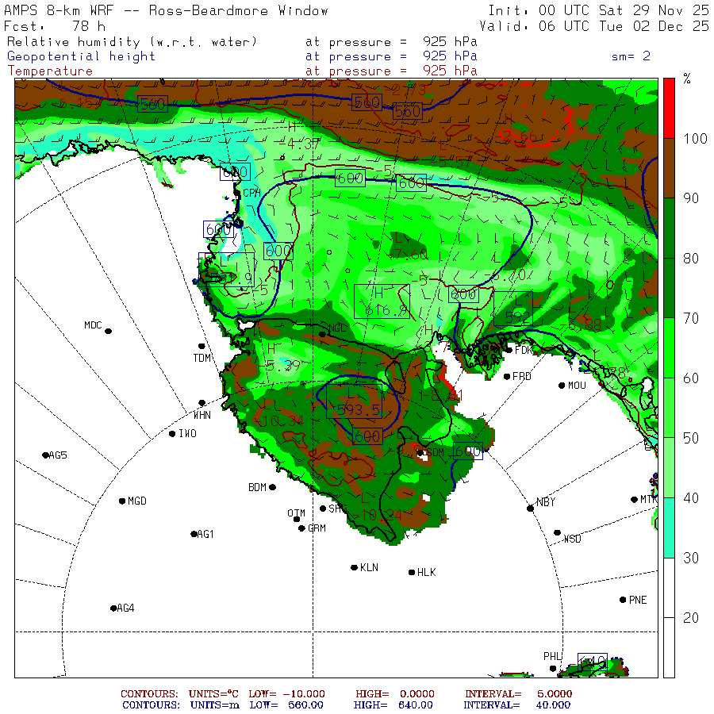This screenshot has width=714, height=714.
Task: Pick the brown 90-100% legend swatch
Action: click(670, 168)
